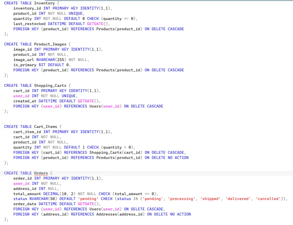Screen dimensions: 293x225
Task: Click GETDATE() in Shopping_Carts definition
Action: pos(88,101)
